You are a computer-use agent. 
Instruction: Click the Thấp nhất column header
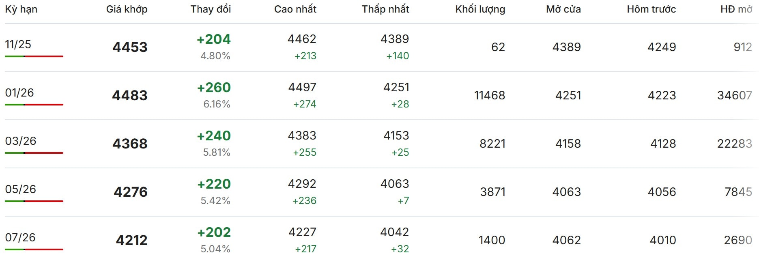[385, 9]
